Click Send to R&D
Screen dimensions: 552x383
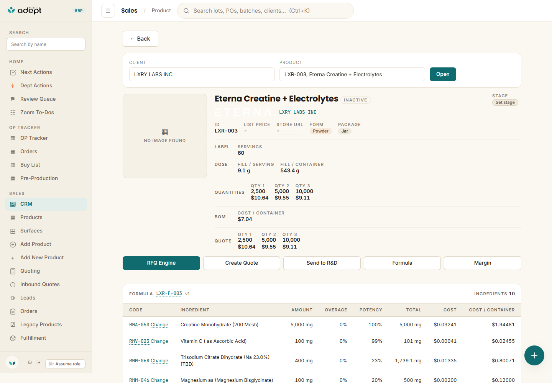pyautogui.click(x=322, y=263)
